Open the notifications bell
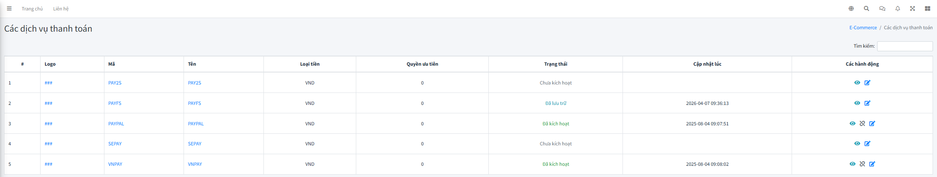The height and width of the screenshot is (177, 937). [x=898, y=8]
